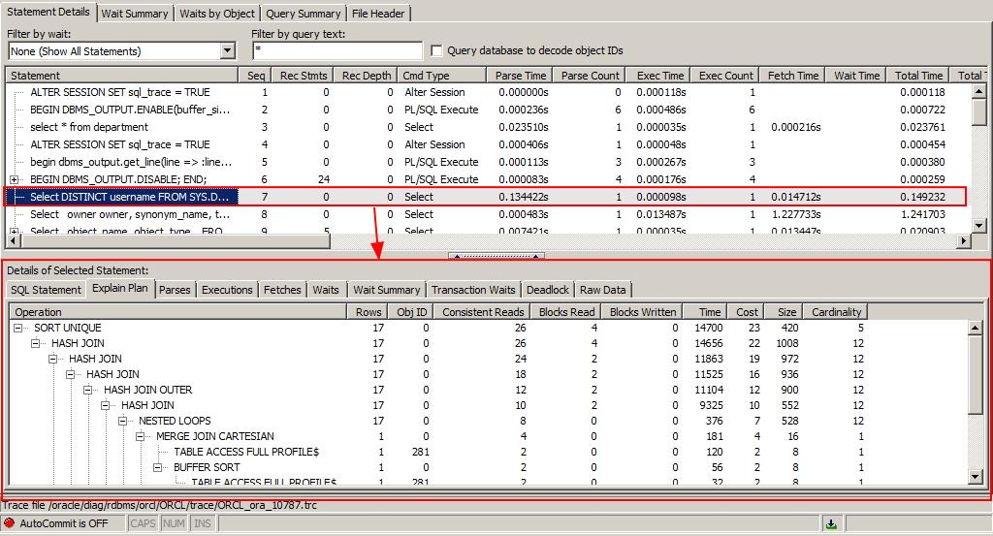993x536 pixels.
Task: Sort plan by Consistent Reads column
Action: (484, 312)
